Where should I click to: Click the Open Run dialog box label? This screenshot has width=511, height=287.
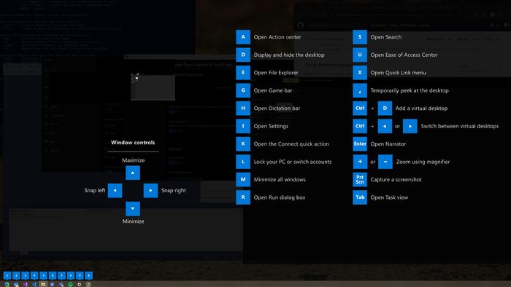click(280, 197)
